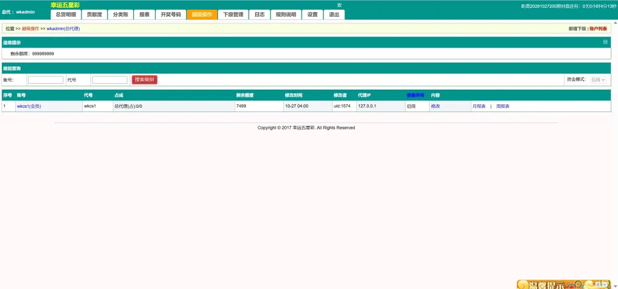Open the 账户列表 link
The width and height of the screenshot is (618, 289).
tap(598, 29)
